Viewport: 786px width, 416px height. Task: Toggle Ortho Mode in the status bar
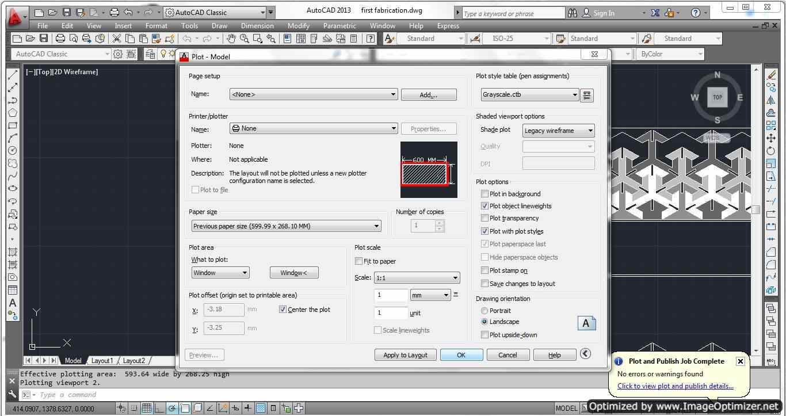tap(159, 409)
